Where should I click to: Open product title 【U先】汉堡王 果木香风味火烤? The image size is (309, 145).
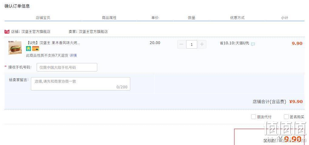click(x=53, y=43)
